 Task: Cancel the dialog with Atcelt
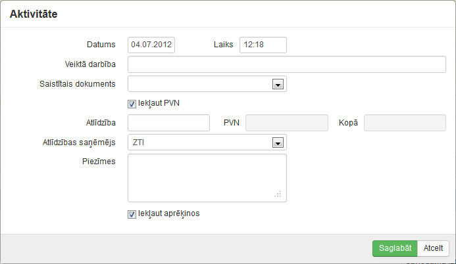pyautogui.click(x=433, y=248)
